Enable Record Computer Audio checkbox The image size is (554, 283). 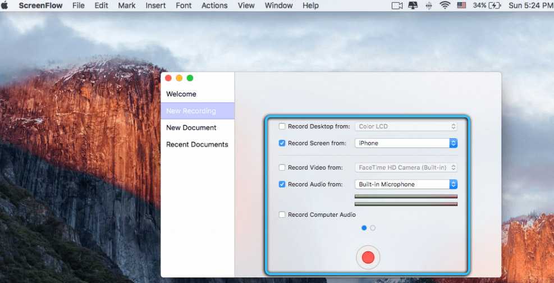pyautogui.click(x=282, y=214)
